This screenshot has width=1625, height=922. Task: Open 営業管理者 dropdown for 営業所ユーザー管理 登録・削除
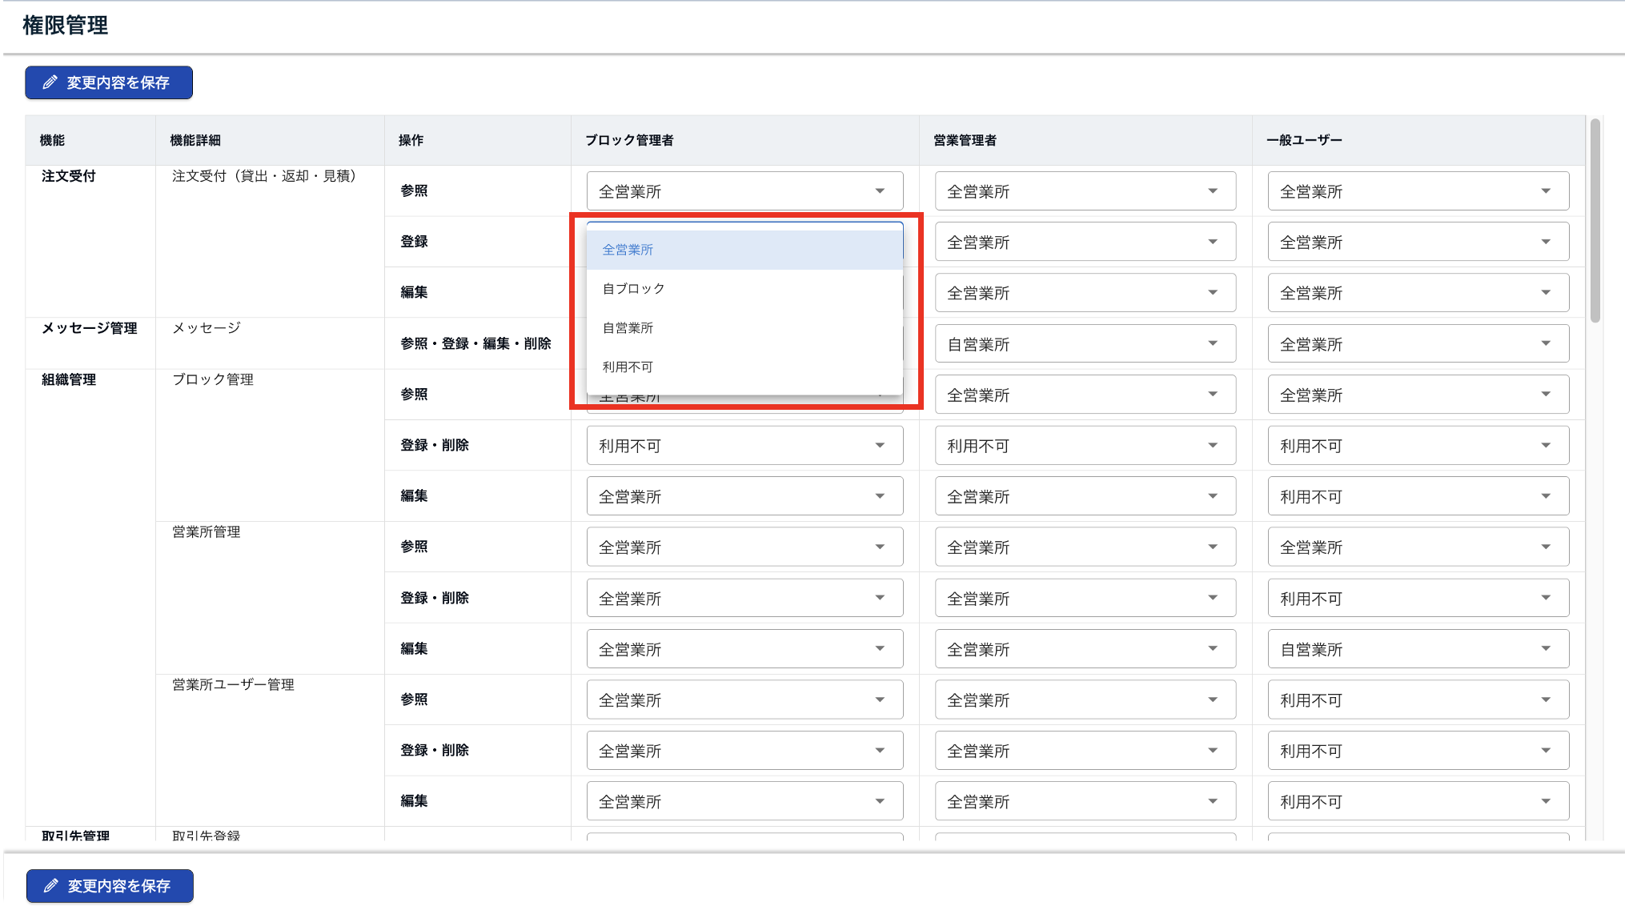[x=1085, y=751]
